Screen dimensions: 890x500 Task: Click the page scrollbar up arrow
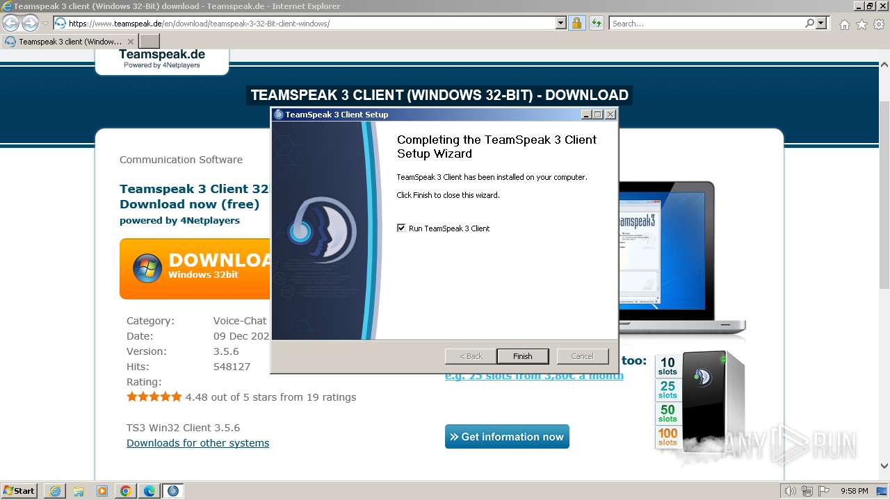coord(884,64)
